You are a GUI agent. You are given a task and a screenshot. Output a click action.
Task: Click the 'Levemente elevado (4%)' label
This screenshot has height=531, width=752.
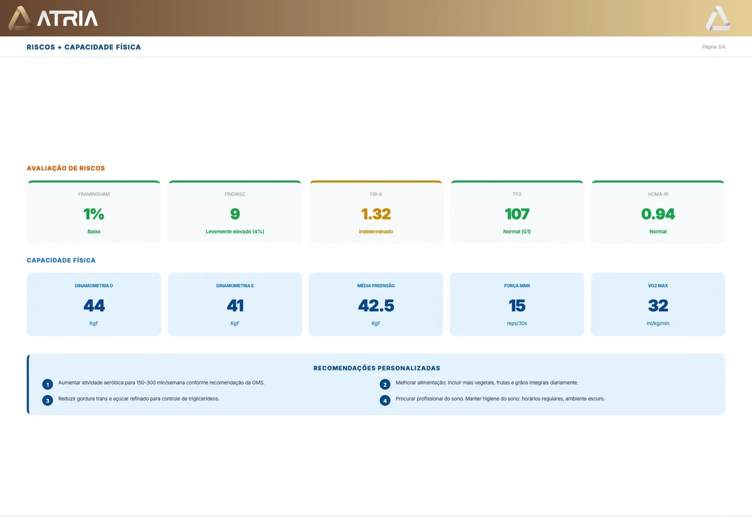click(235, 231)
